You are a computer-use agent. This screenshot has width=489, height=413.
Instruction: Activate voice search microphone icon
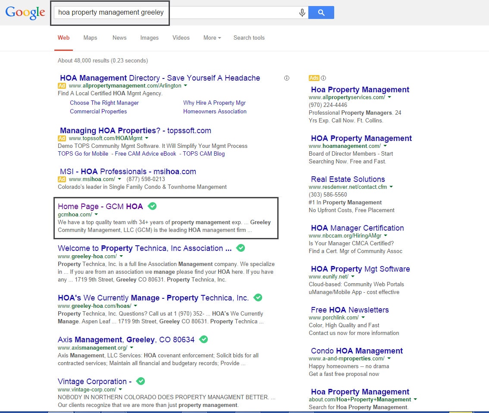click(x=302, y=13)
